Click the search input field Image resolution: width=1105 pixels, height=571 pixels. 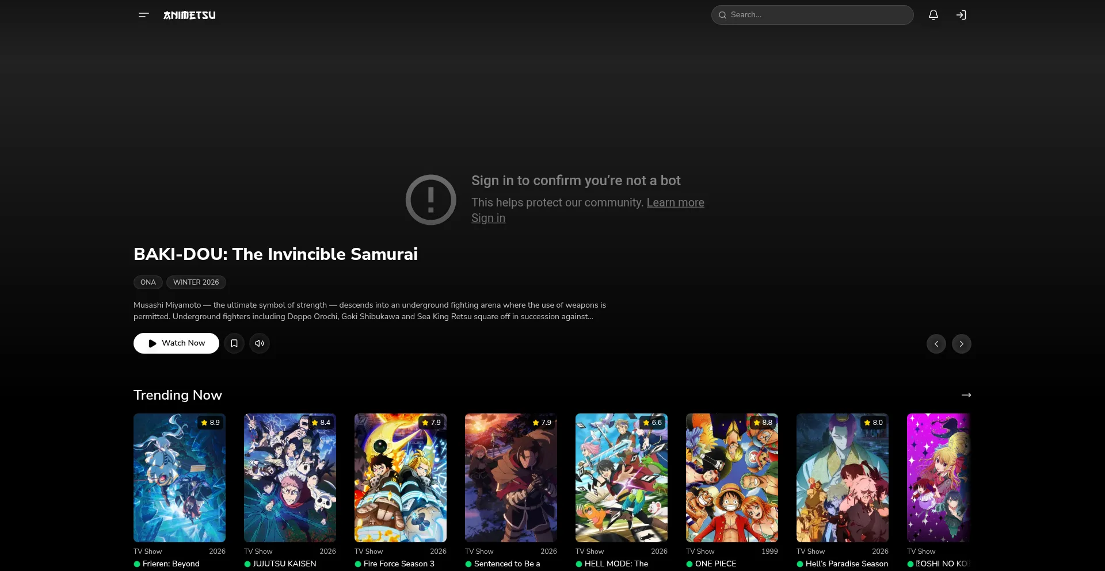(813, 15)
